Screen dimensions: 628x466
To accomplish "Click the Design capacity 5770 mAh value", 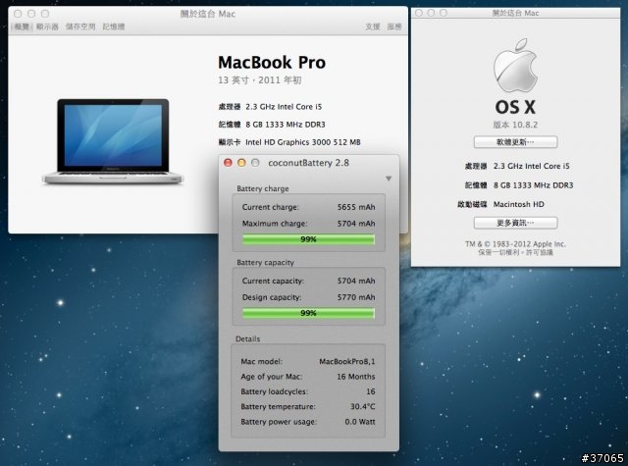I will (x=356, y=297).
